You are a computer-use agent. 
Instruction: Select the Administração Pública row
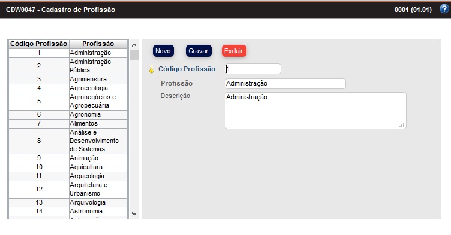point(68,66)
